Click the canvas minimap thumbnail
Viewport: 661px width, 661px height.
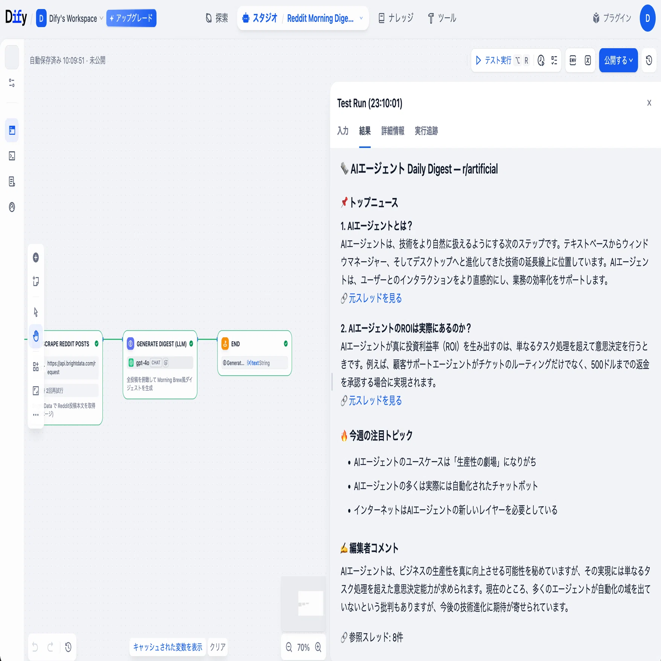point(303,603)
